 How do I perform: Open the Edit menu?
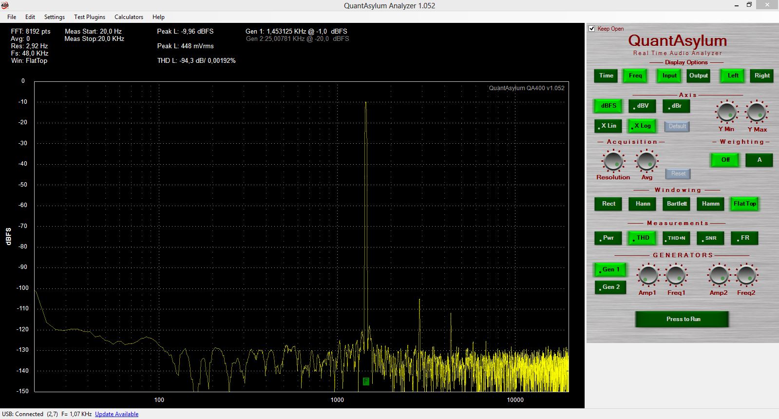pos(30,17)
